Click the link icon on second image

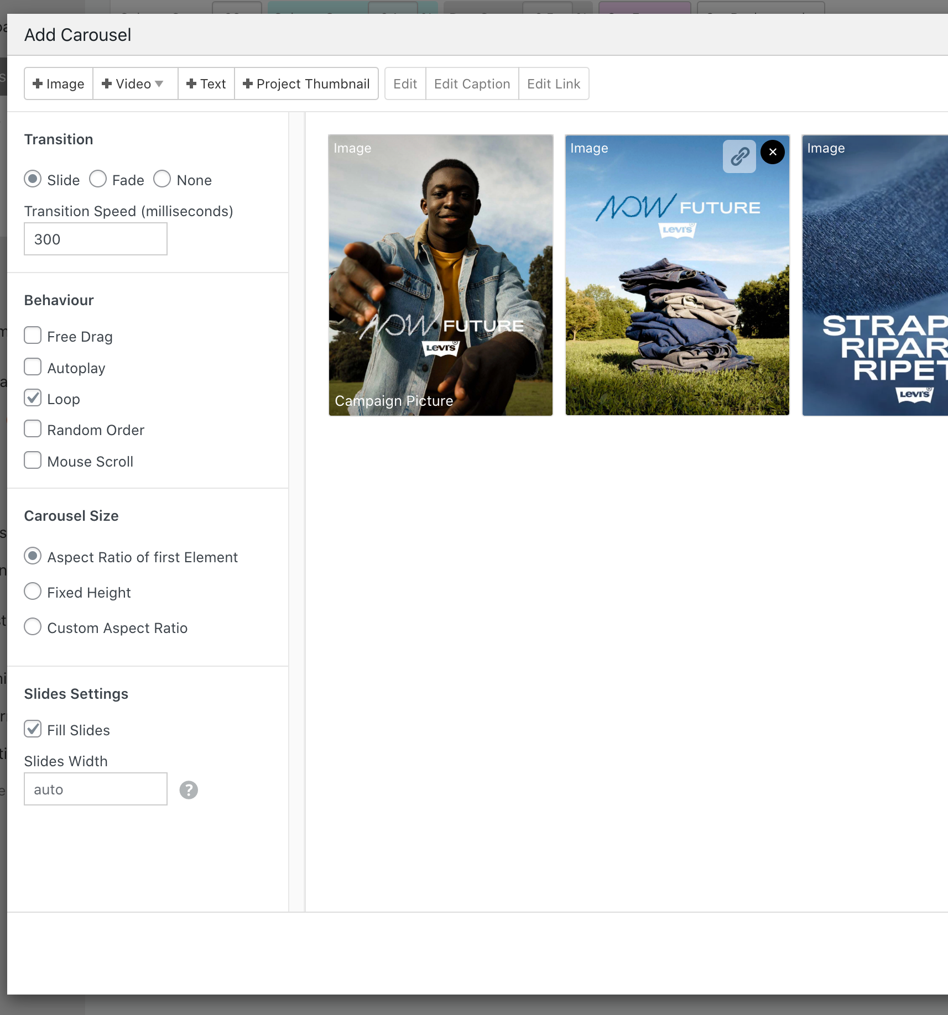[x=739, y=156]
